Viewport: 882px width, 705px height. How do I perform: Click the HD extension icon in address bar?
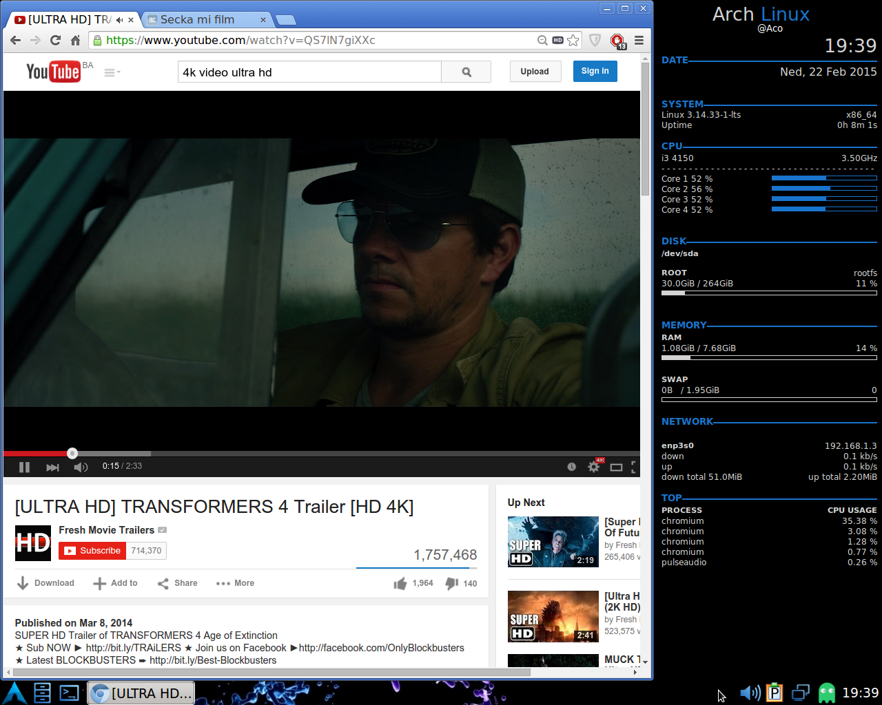coord(558,41)
